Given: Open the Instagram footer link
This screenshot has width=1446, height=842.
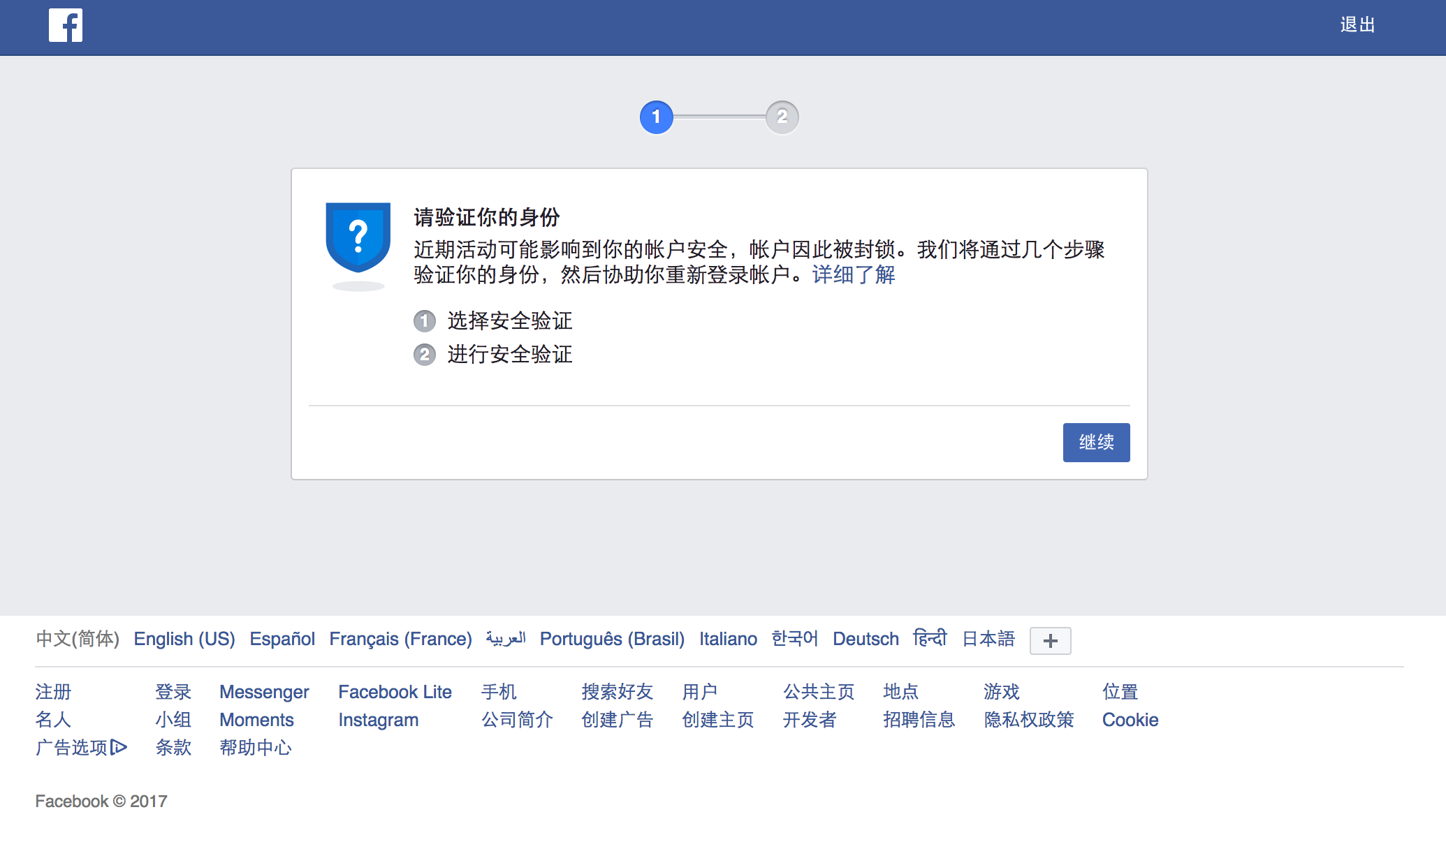Looking at the screenshot, I should [x=378, y=720].
